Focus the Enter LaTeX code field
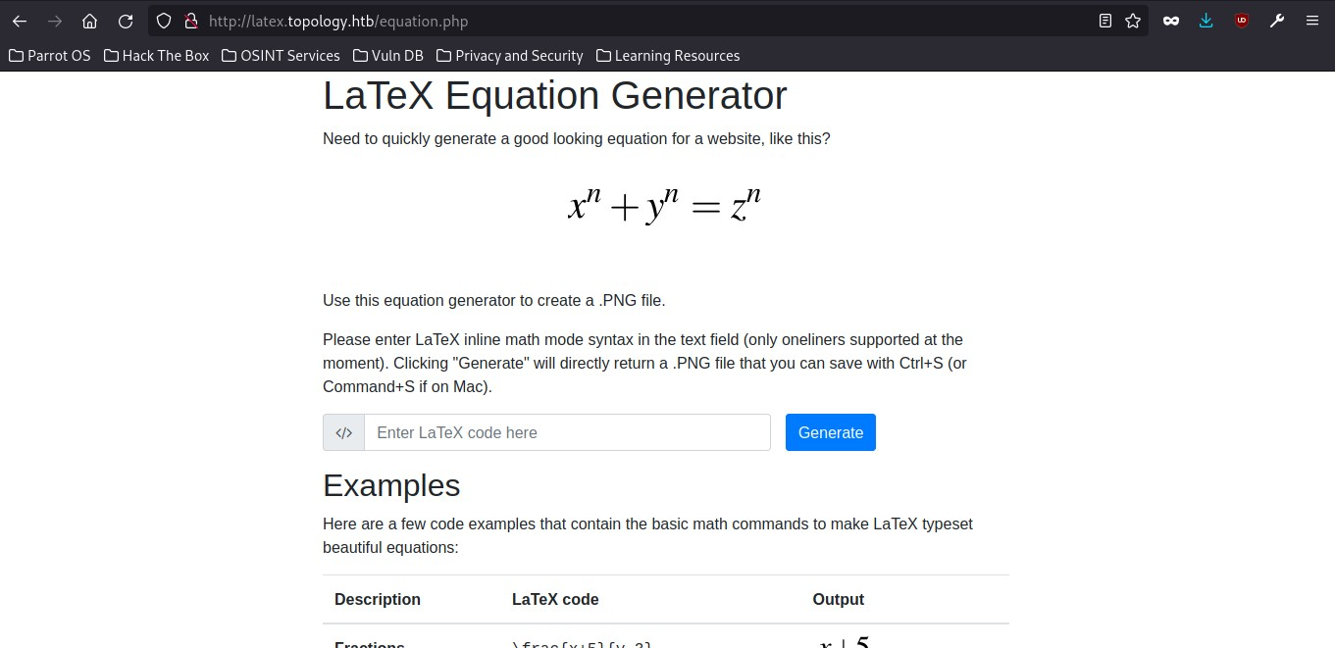This screenshot has width=1335, height=648. pos(567,432)
